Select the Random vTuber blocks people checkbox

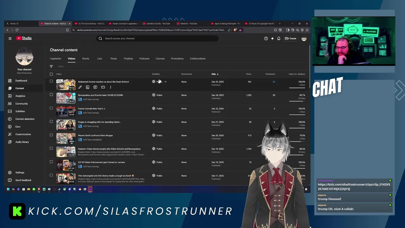point(51,148)
